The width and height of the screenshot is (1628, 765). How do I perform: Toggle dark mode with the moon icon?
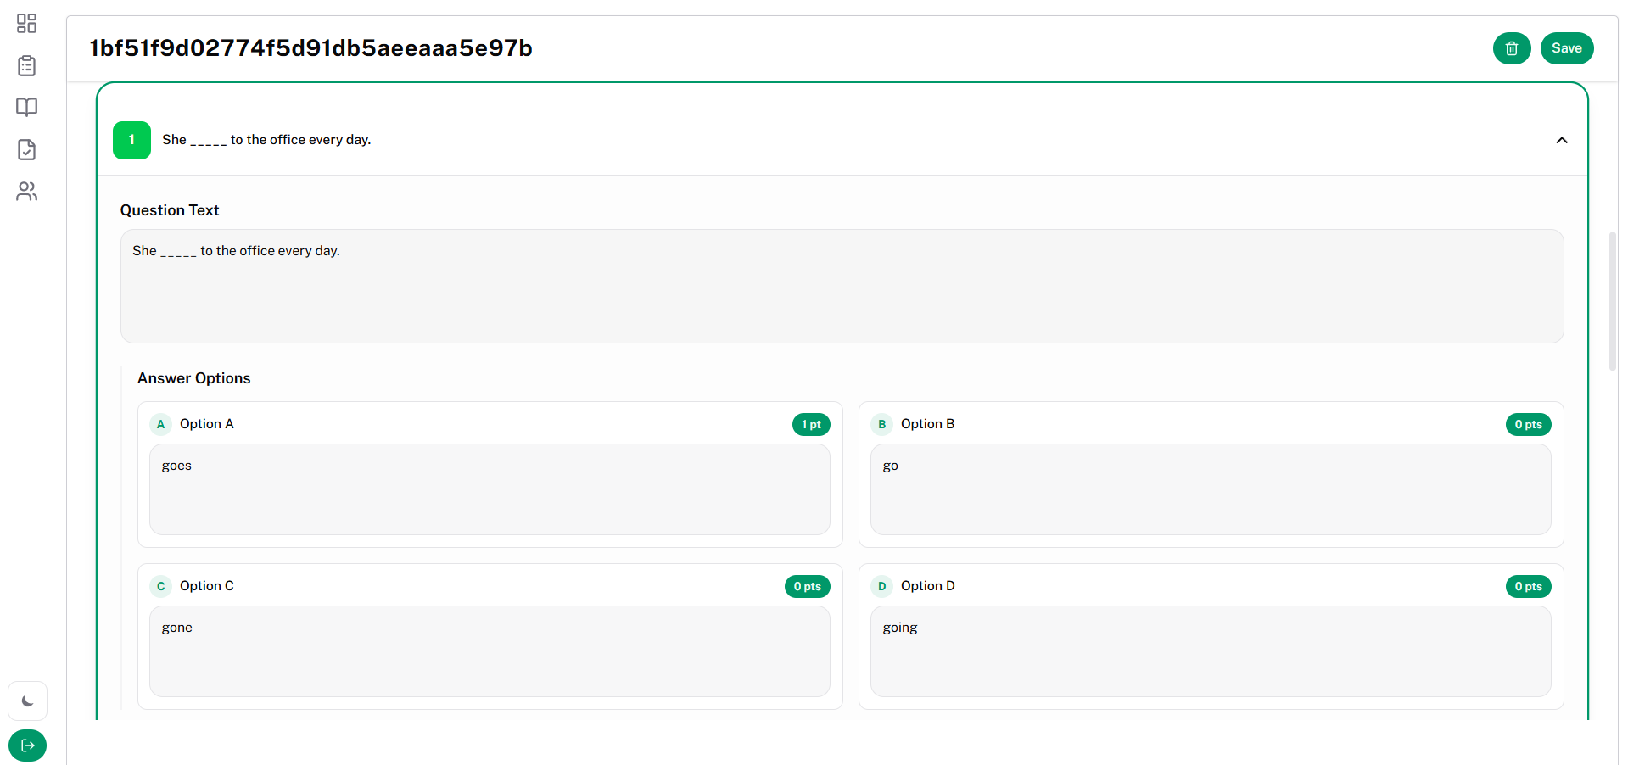click(28, 701)
